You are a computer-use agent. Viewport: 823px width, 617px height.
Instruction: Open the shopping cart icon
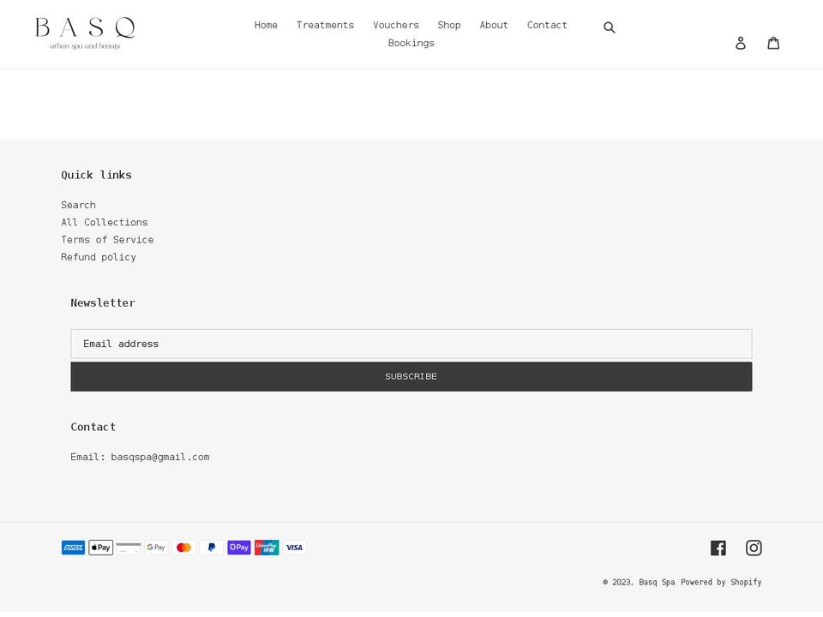tap(773, 43)
